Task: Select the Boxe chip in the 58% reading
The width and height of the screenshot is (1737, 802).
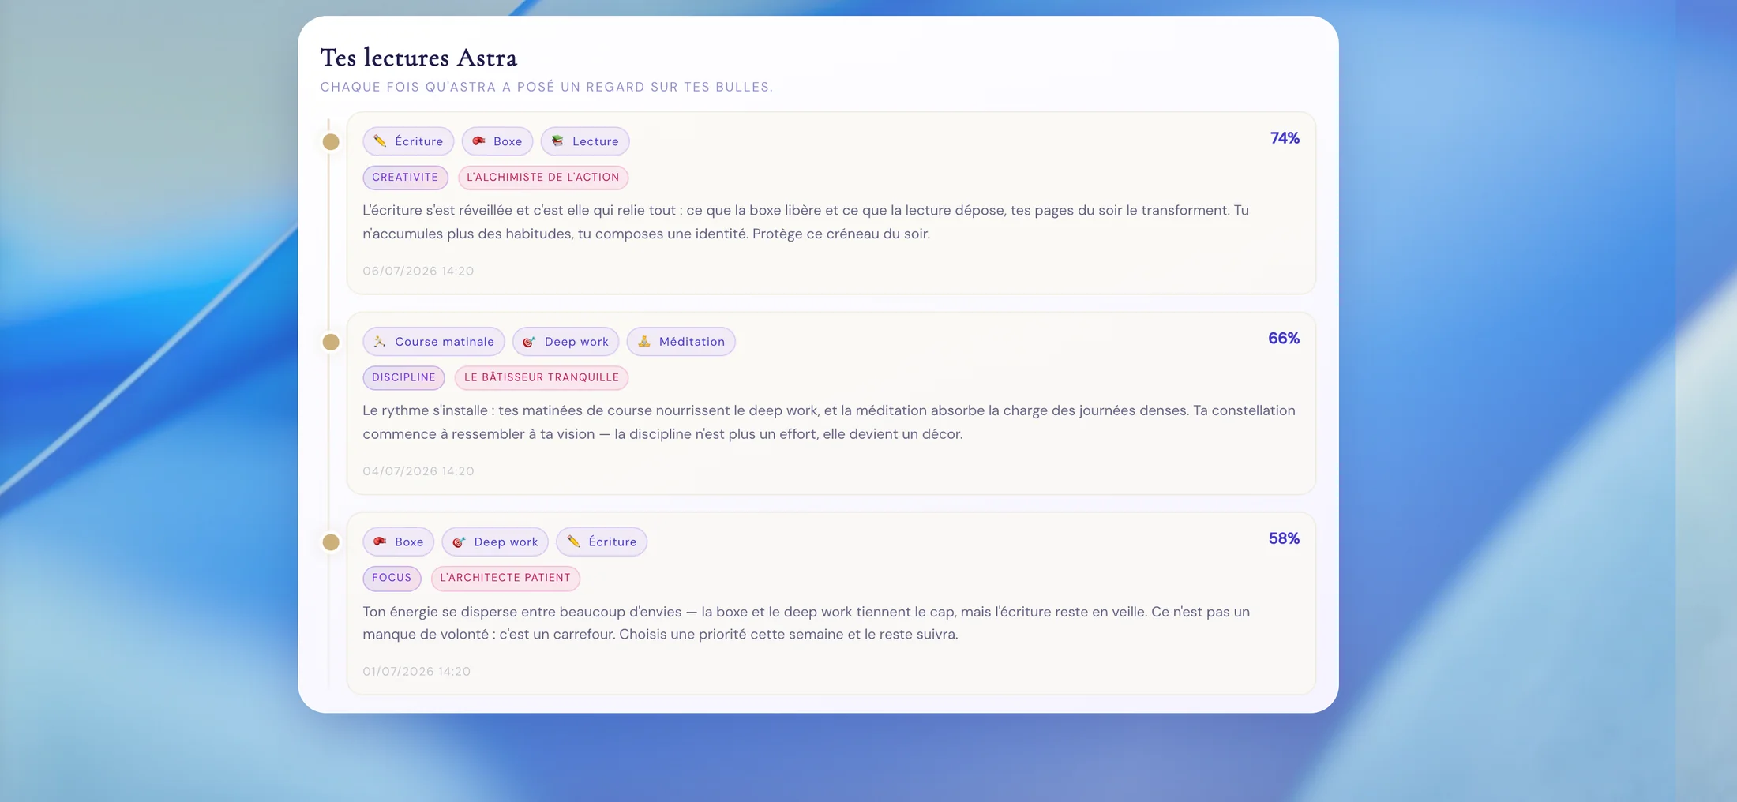Action: click(399, 542)
